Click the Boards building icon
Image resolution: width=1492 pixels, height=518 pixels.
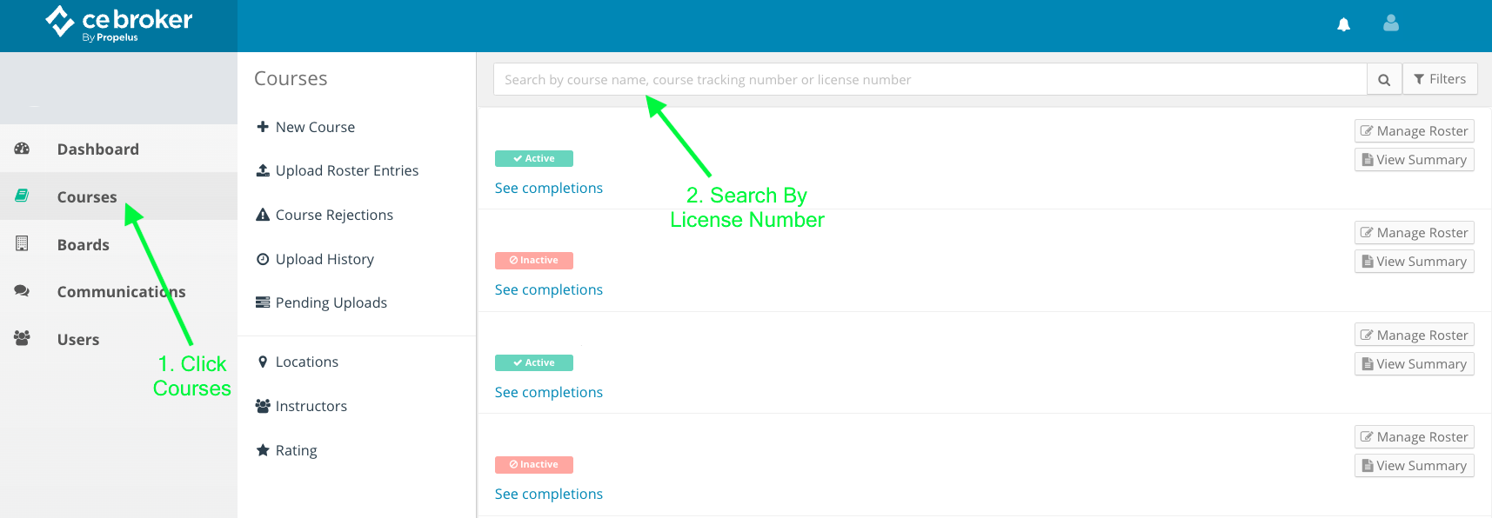tap(23, 244)
